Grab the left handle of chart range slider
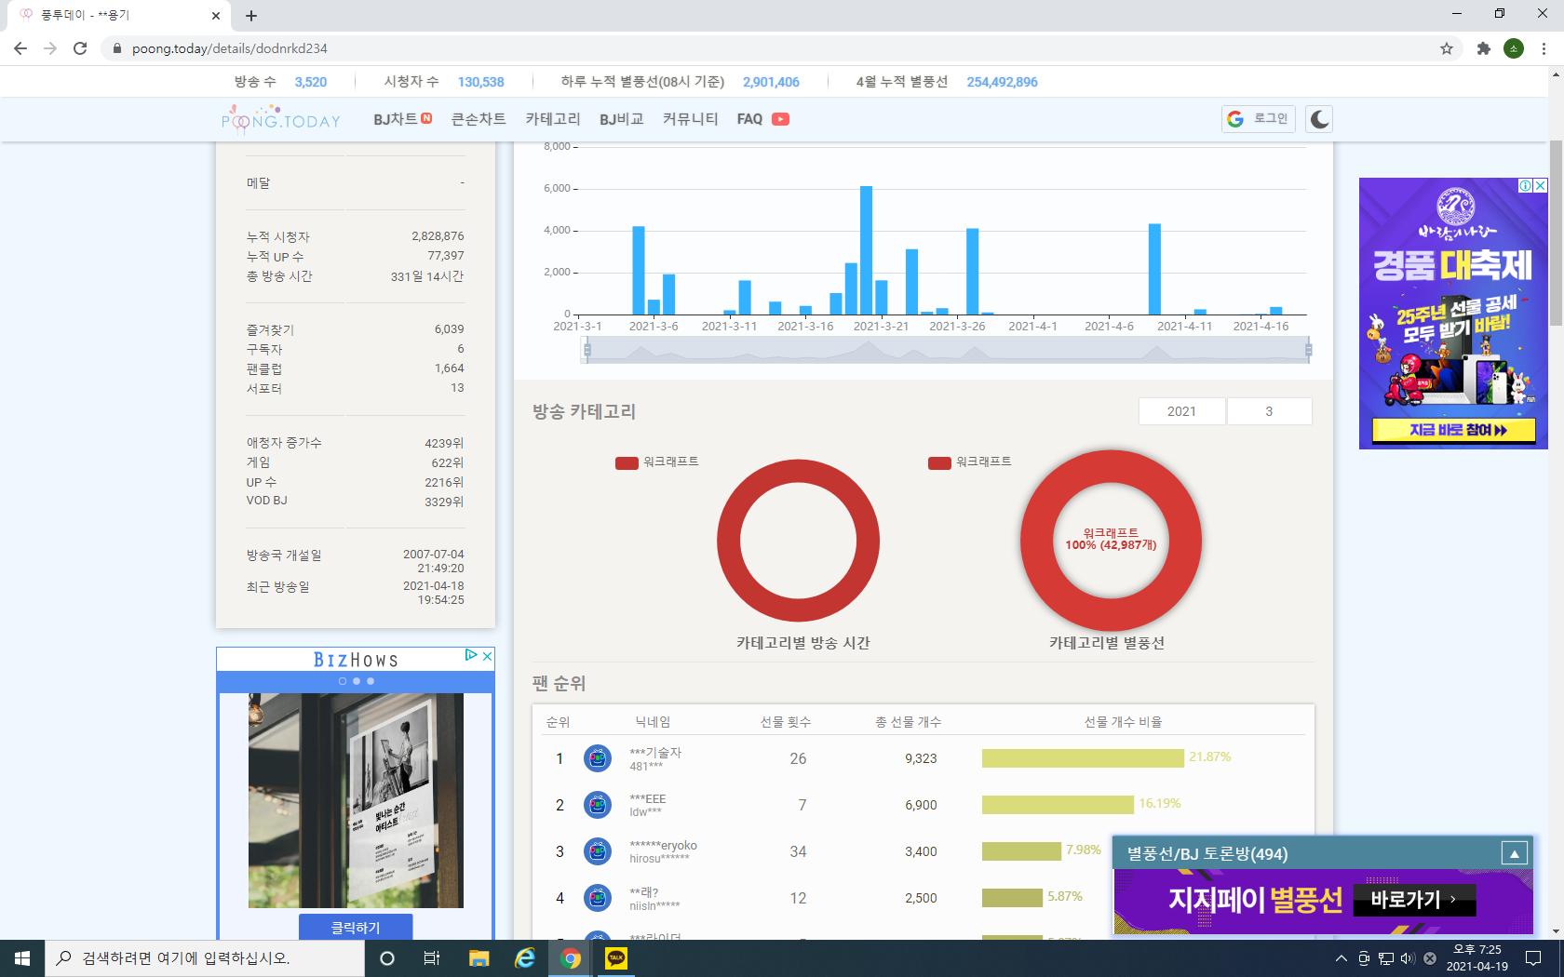The height and width of the screenshot is (977, 1564). click(586, 350)
